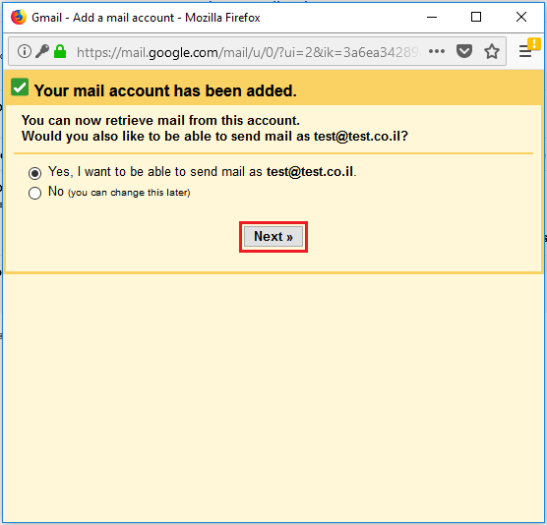Screen dimensions: 547x525
Task: Click the green secure connection padlock
Action: pos(60,51)
